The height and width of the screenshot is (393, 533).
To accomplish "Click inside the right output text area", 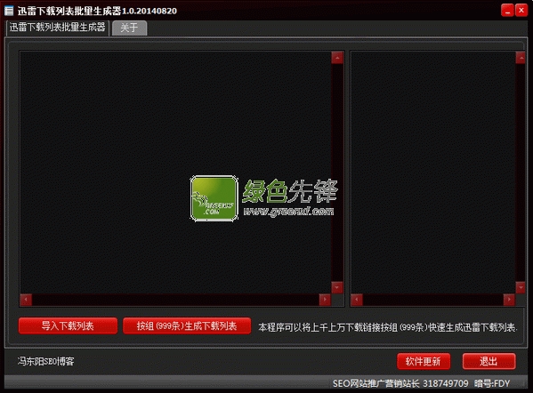I will pyautogui.click(x=432, y=172).
